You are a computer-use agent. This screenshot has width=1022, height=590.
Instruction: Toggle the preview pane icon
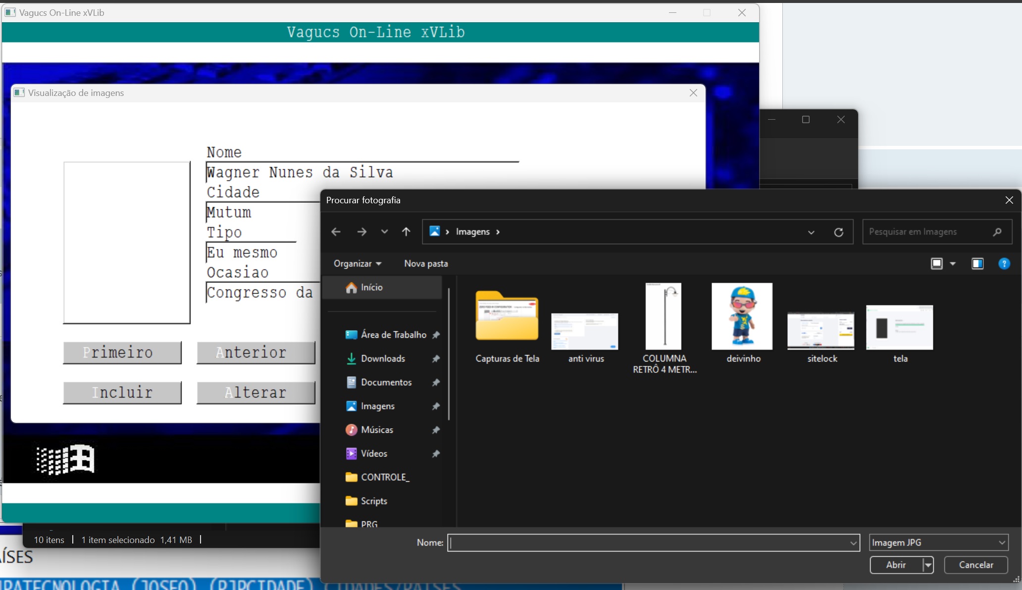(x=977, y=264)
